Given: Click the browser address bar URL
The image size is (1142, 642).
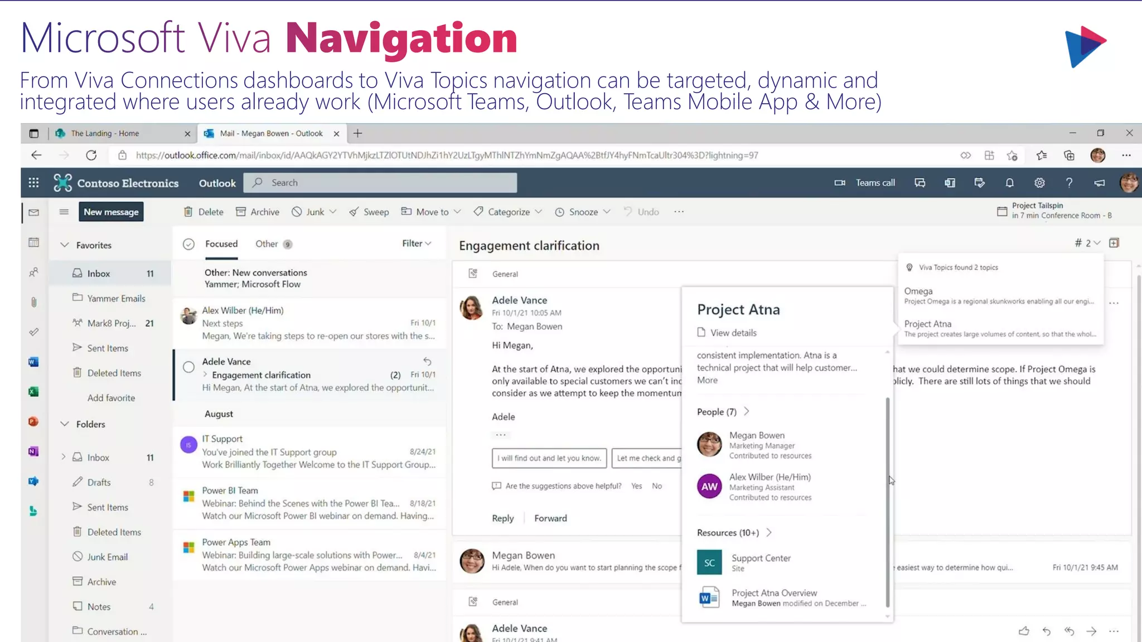Looking at the screenshot, I should 447,155.
